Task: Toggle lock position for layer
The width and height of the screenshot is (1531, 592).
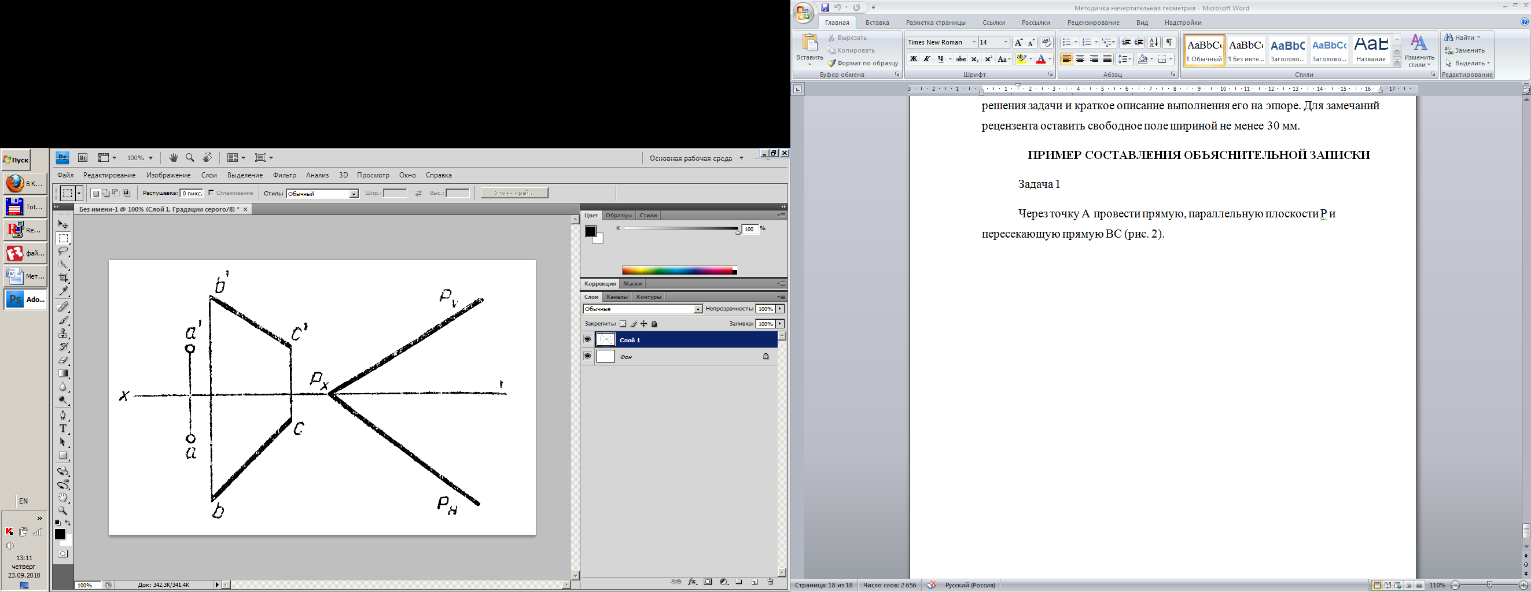Action: point(643,324)
